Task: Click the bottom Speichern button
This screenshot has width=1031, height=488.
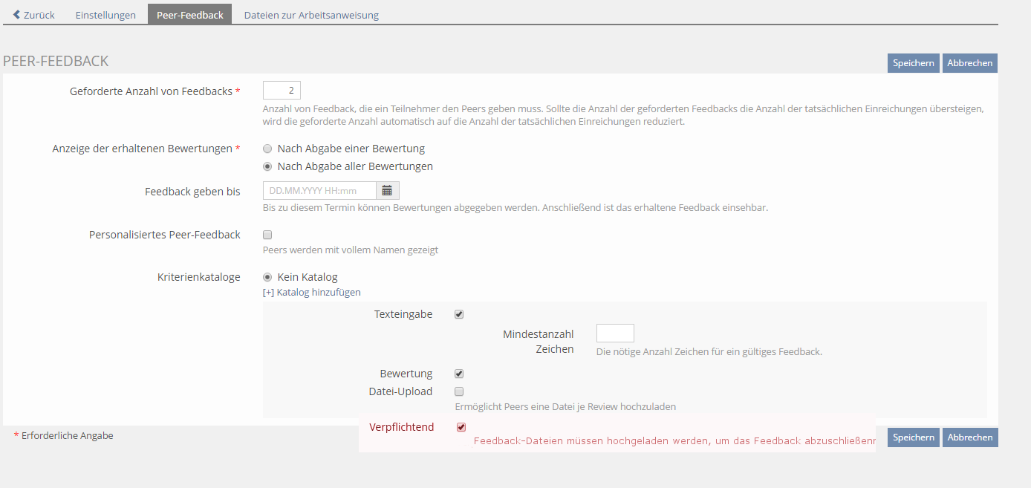Action: (913, 437)
